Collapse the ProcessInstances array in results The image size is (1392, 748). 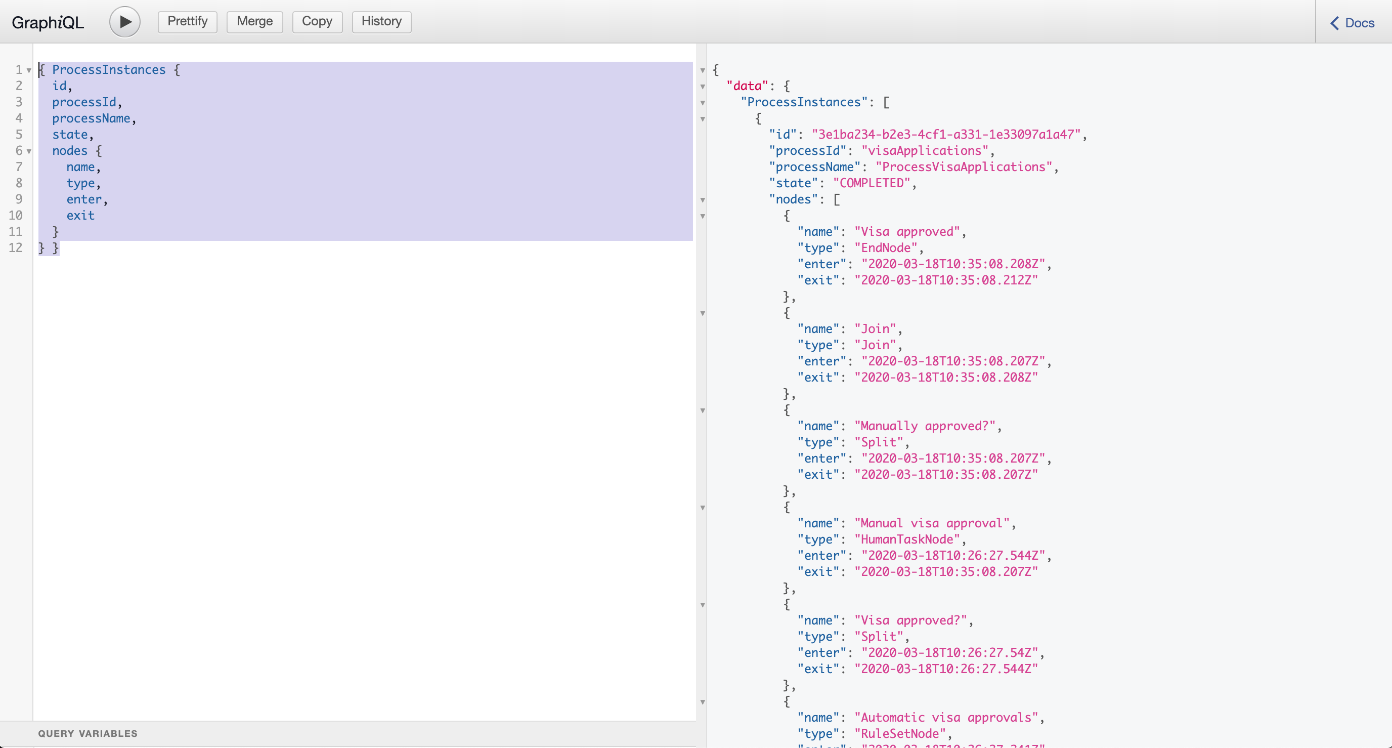pos(703,103)
